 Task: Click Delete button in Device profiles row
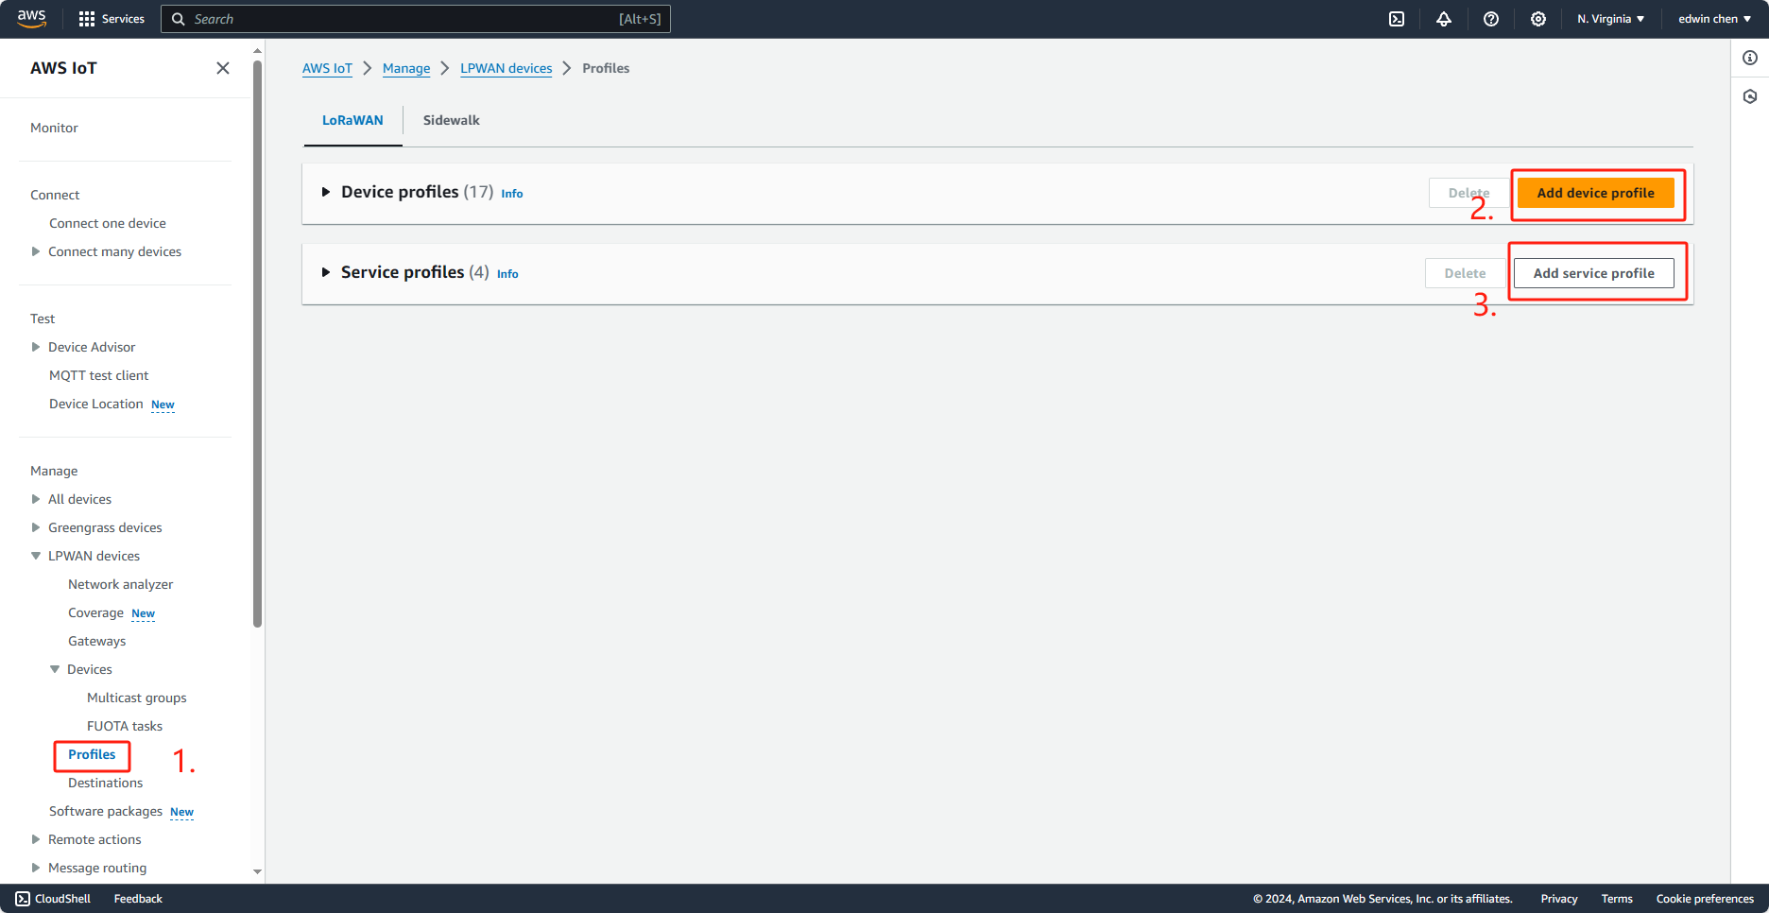point(1468,193)
